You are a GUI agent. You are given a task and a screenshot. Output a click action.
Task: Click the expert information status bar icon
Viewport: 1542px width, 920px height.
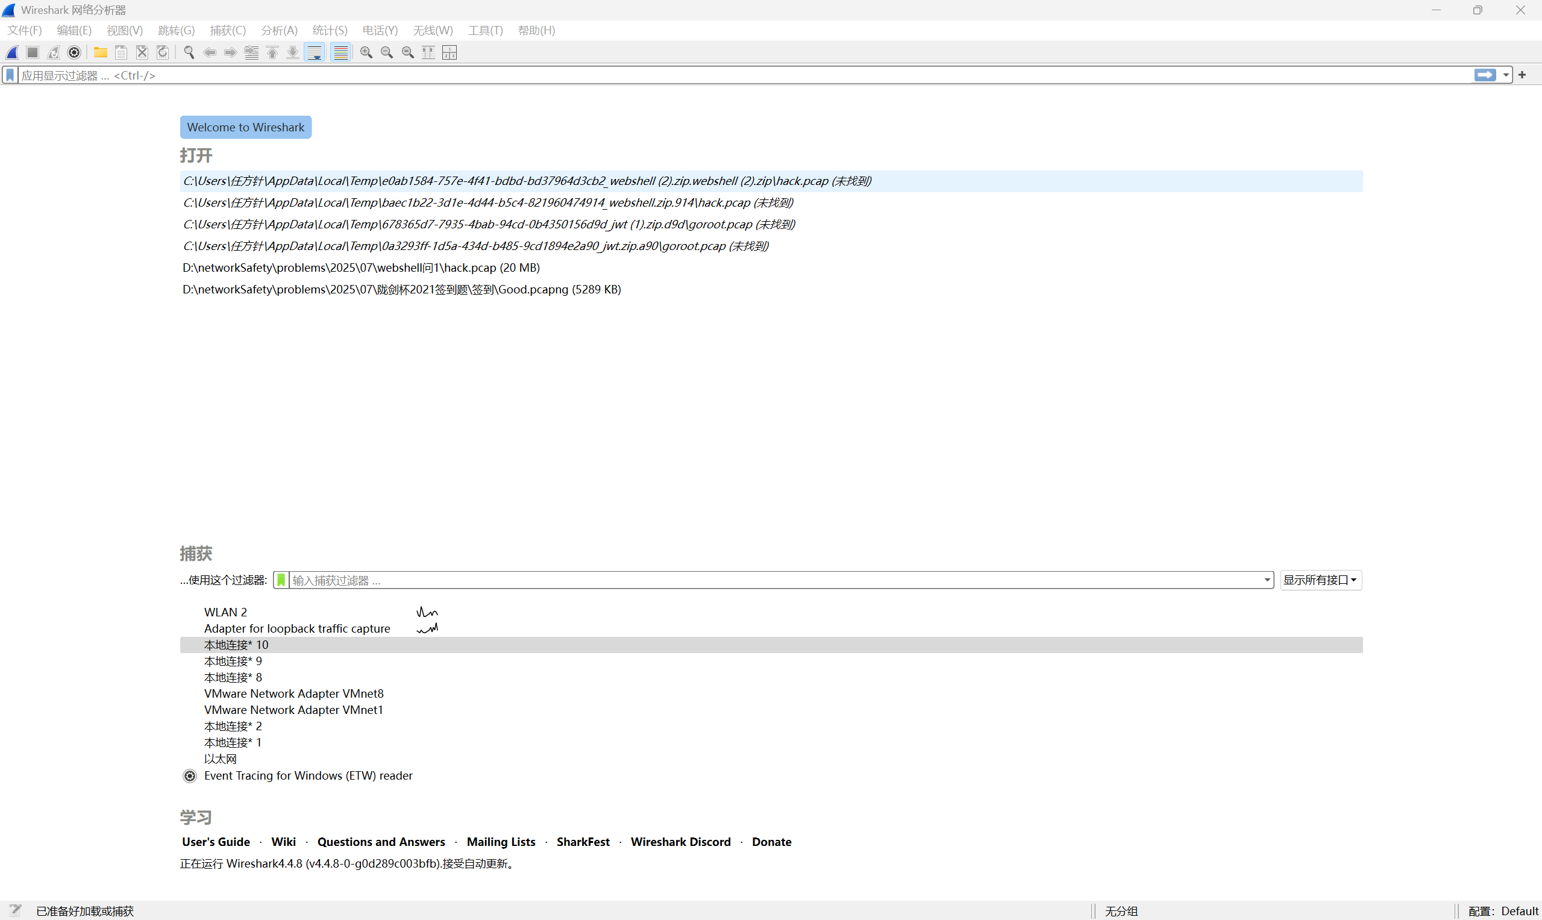15,911
